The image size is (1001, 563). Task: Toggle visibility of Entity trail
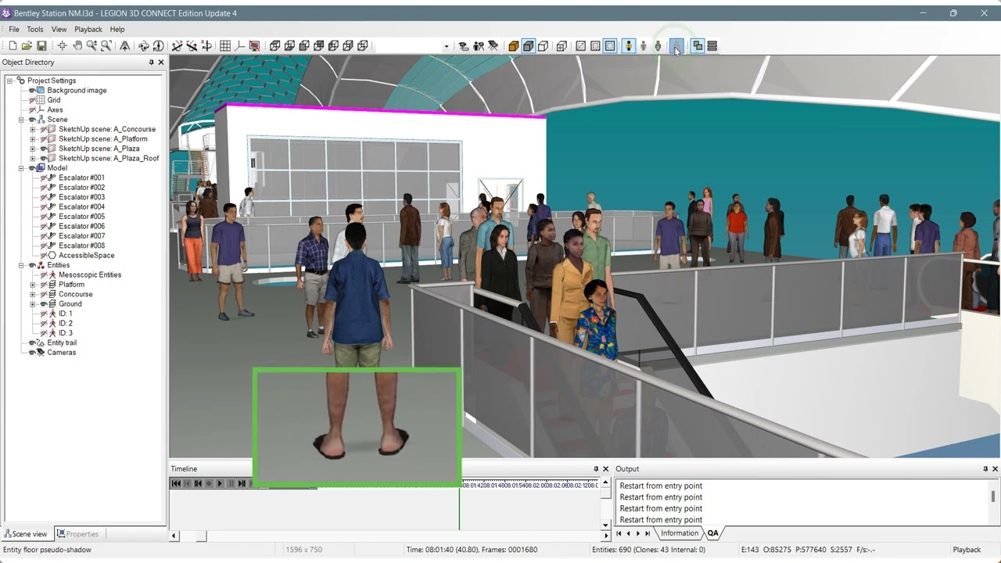pyautogui.click(x=32, y=342)
